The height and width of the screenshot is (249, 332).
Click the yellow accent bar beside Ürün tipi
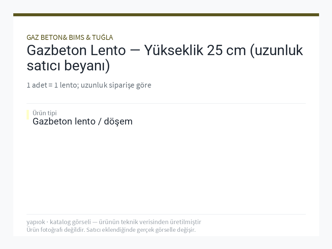click(28, 115)
